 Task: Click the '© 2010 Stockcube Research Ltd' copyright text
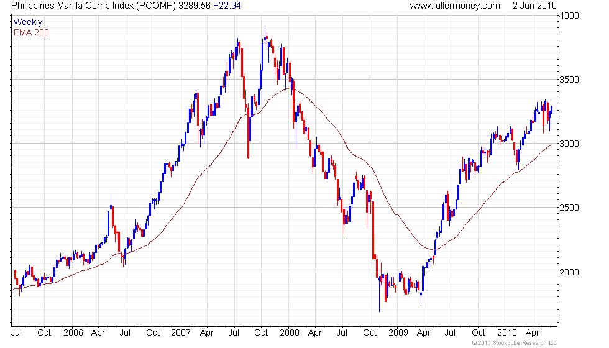(514, 343)
